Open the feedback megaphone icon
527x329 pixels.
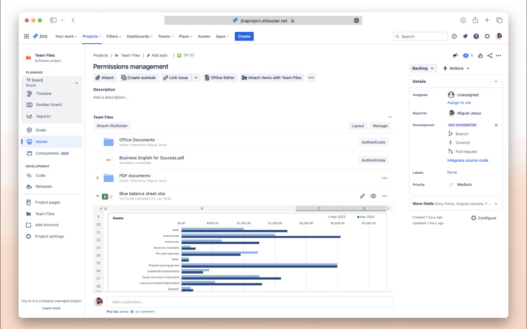(x=455, y=55)
